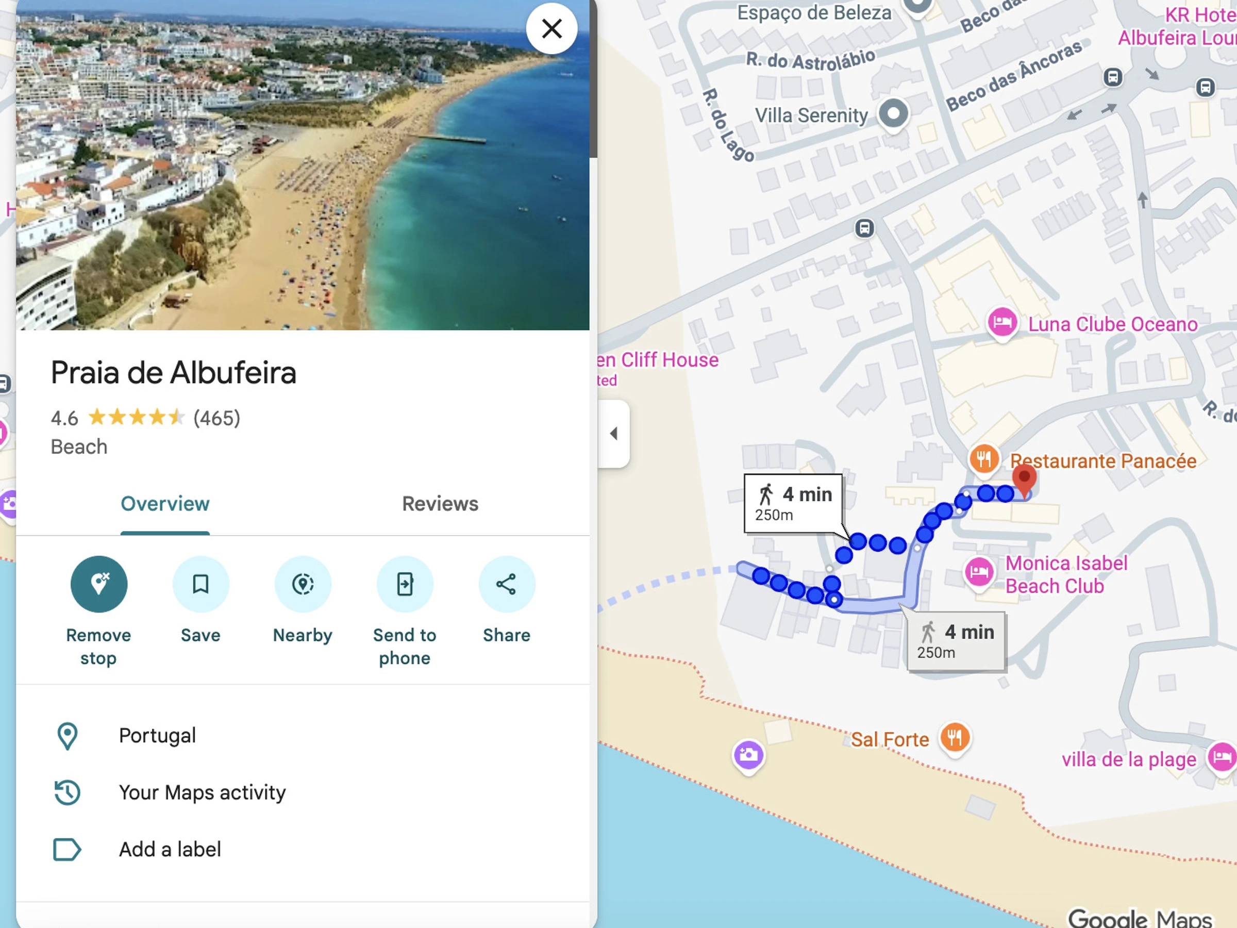Screen dimensions: 1237x928
Task: Click Villa Serenity location marker
Action: 894,114
